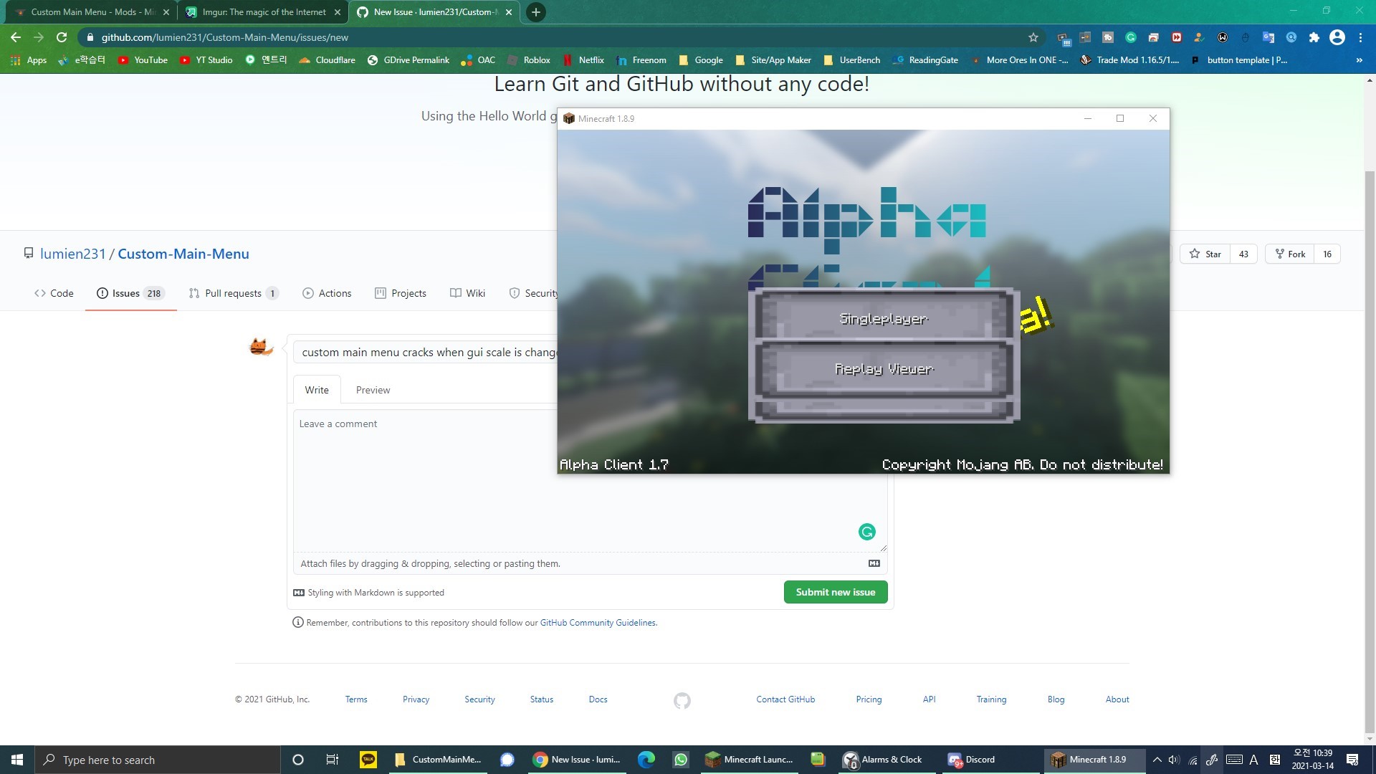Click the GitHub octocat logo in footer
The height and width of the screenshot is (774, 1376).
point(682,701)
